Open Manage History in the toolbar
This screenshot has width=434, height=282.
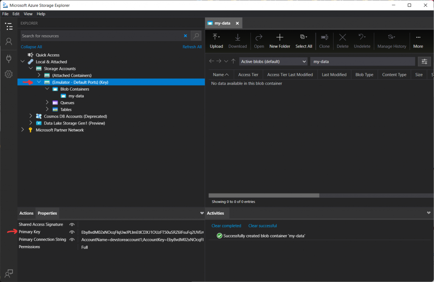coord(392,41)
